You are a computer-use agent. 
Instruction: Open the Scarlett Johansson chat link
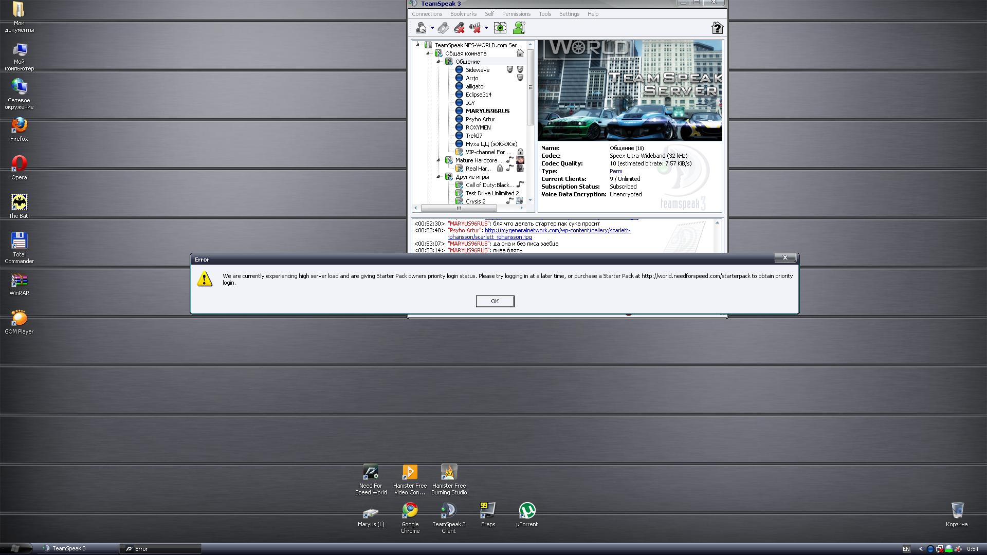click(x=557, y=231)
